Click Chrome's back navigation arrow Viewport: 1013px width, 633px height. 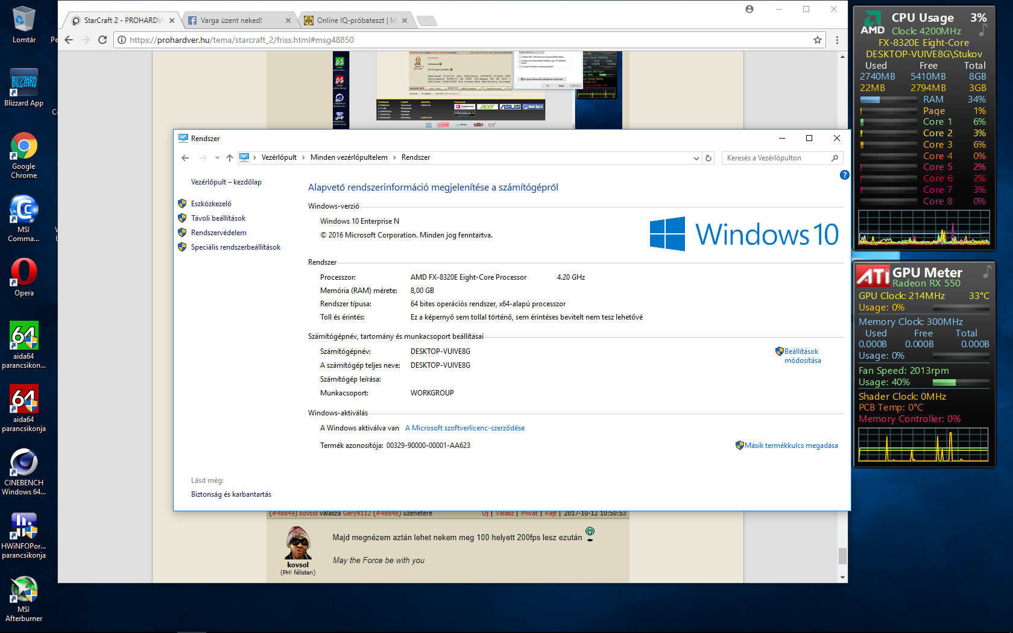coord(69,40)
